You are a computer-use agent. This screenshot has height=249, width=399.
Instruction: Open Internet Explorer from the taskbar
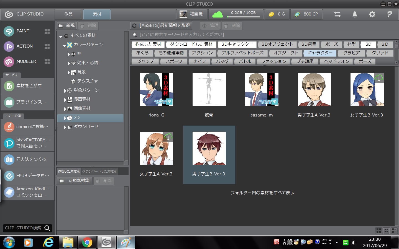48,243
